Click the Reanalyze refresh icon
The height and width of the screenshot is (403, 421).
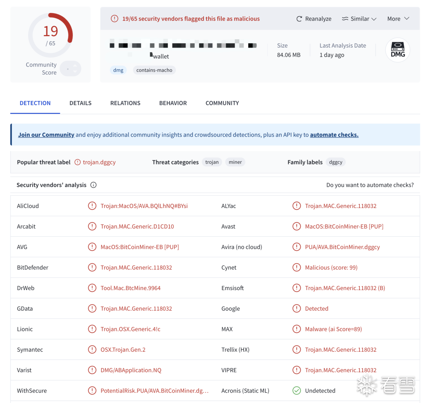coord(299,19)
